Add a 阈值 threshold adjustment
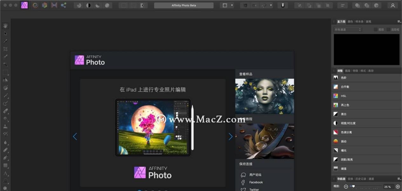The image size is (402, 191). (366, 169)
